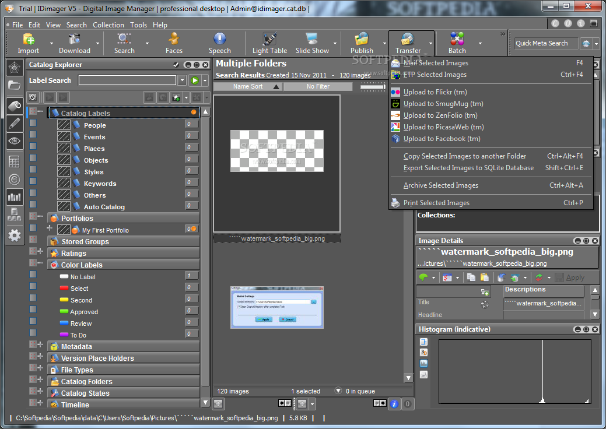The image size is (606, 429).
Task: Adjust the thumbnail size slider
Action: (x=373, y=86)
